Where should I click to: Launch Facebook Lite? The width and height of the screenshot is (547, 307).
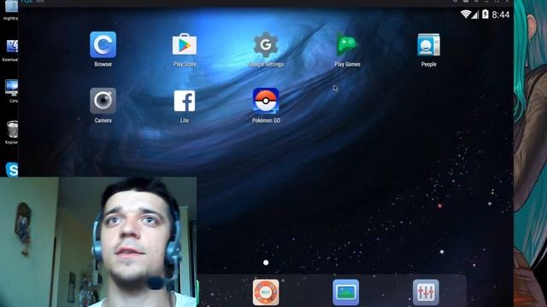185,101
